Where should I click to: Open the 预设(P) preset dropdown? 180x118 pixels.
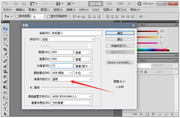[68, 39]
